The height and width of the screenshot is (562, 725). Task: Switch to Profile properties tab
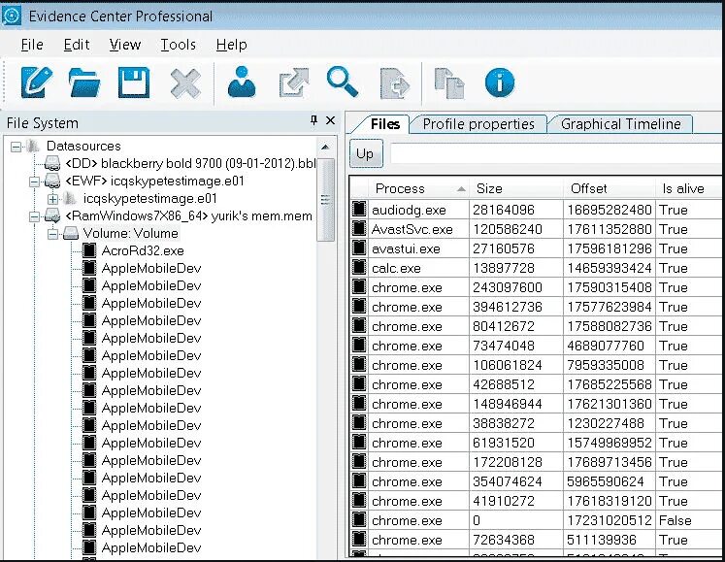coord(478,124)
